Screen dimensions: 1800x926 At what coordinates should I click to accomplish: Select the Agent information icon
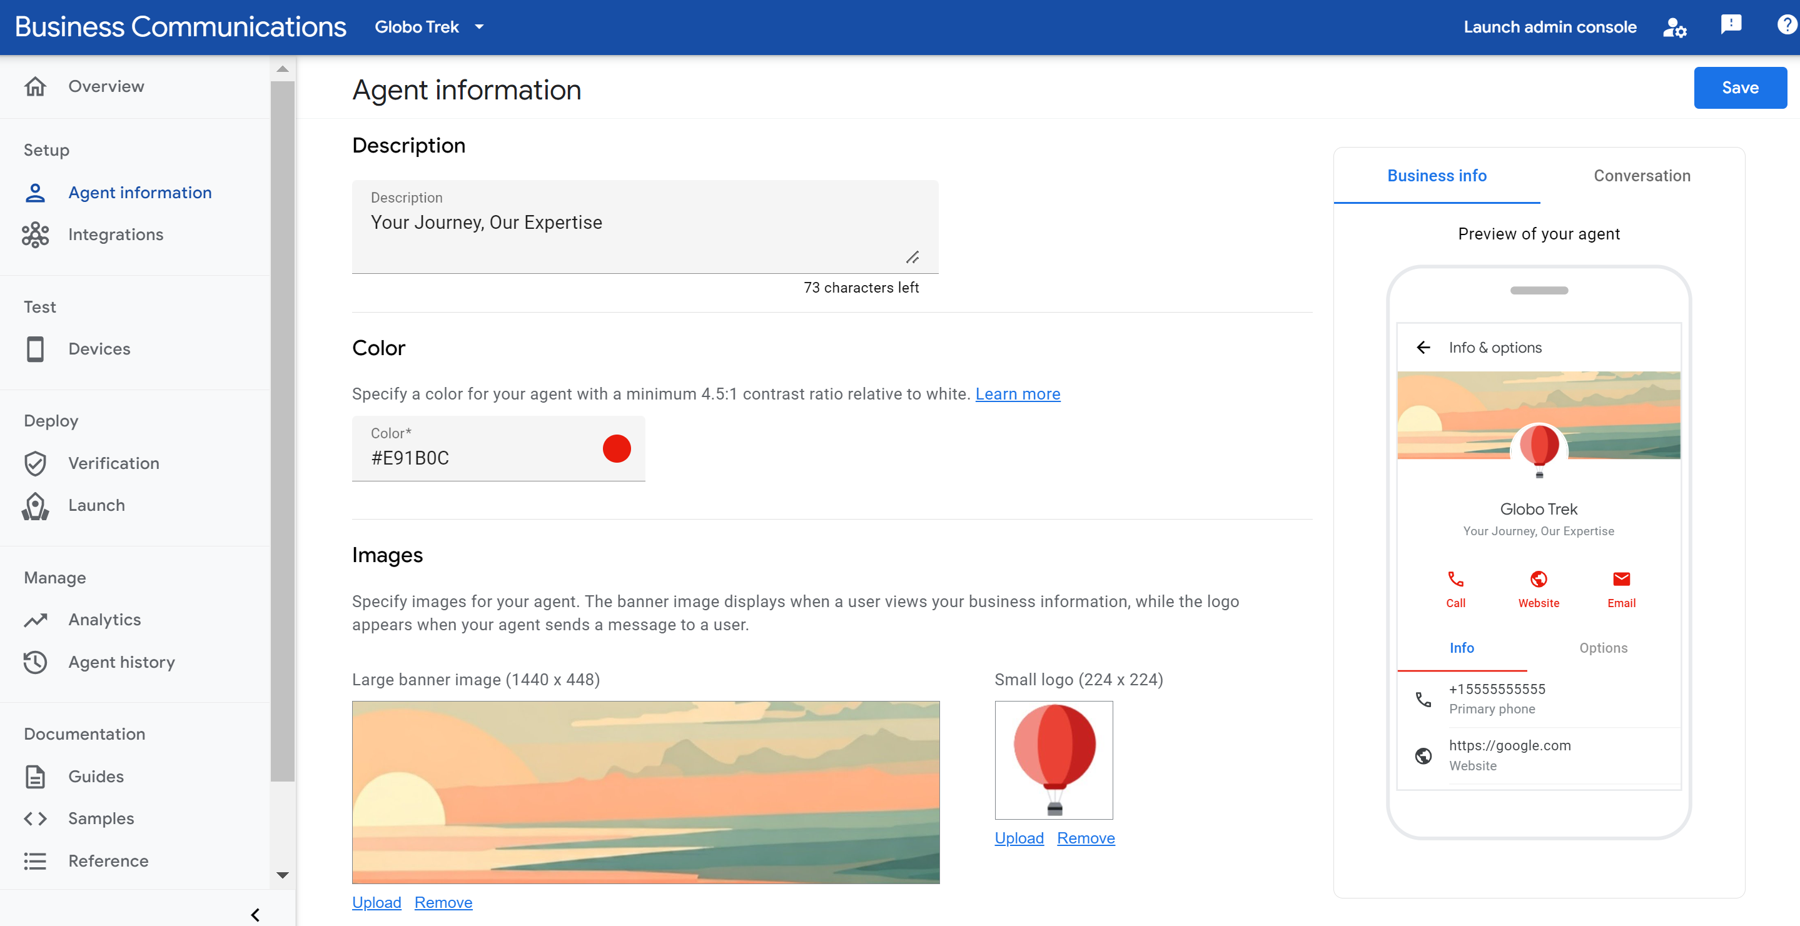36,191
